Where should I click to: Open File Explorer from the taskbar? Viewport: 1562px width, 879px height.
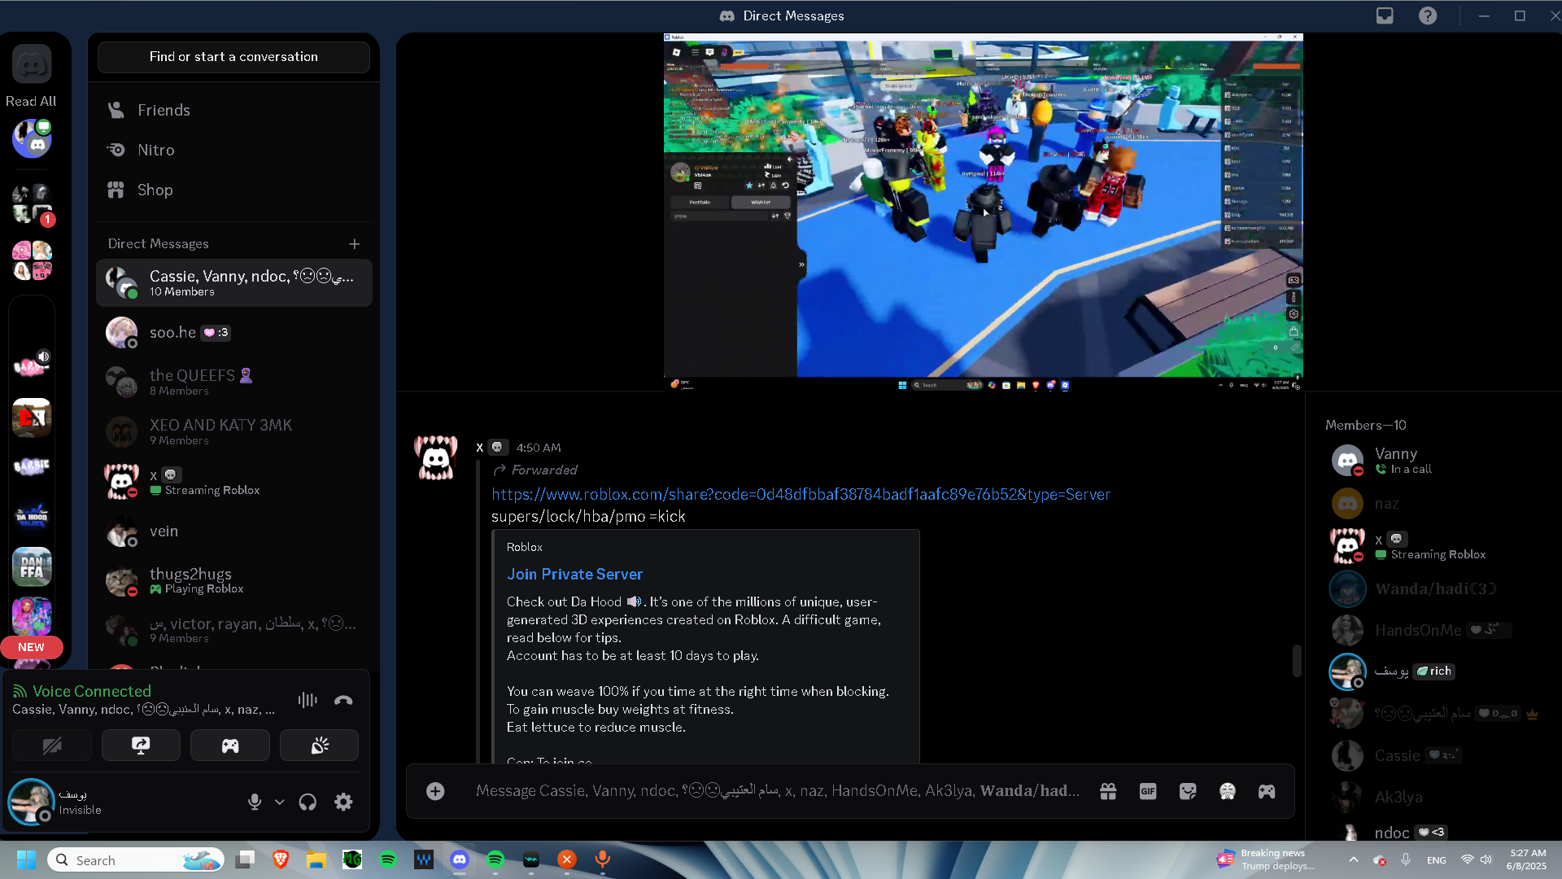(x=316, y=859)
